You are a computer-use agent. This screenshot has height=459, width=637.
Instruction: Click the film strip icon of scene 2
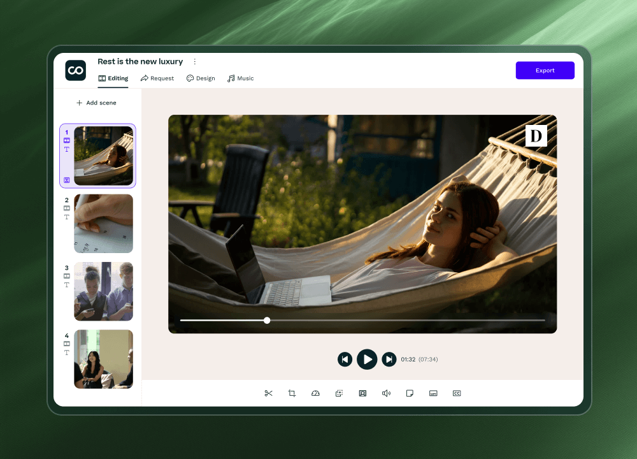click(67, 208)
